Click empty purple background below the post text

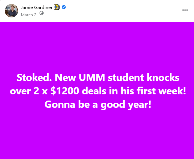pos(97,134)
